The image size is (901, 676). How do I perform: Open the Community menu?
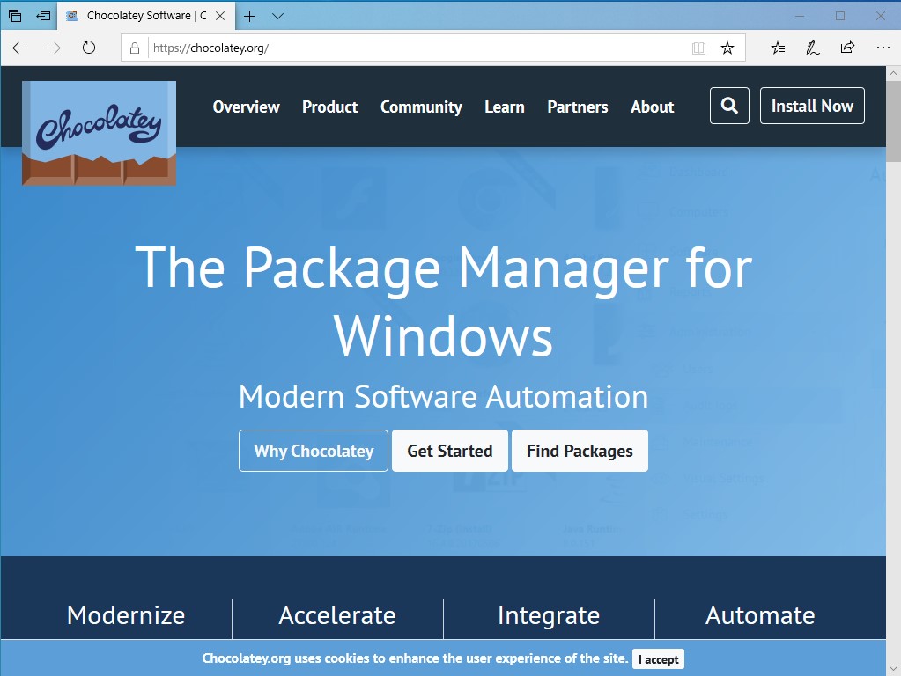click(x=421, y=107)
